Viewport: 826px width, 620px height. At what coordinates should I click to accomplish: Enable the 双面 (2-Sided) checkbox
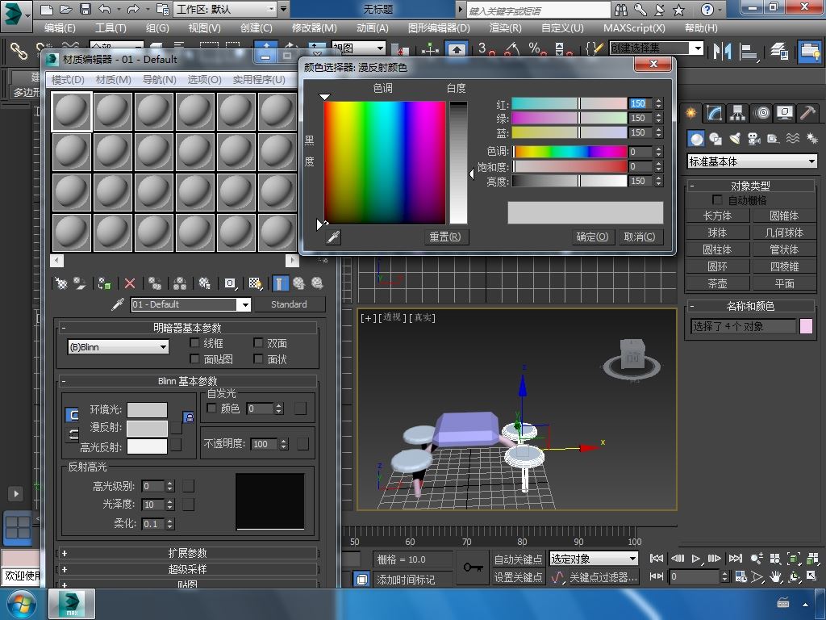[258, 343]
